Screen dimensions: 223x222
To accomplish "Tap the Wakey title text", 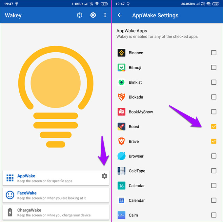I will (x=13, y=15).
